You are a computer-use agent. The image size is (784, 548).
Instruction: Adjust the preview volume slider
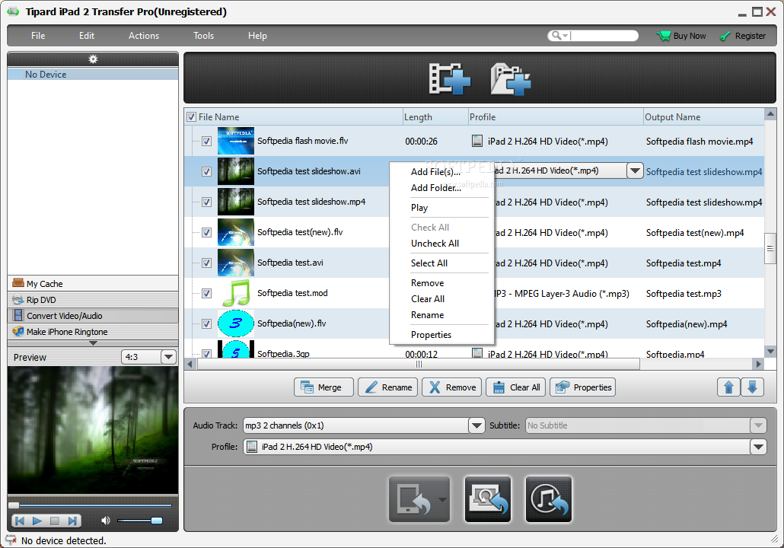pyautogui.click(x=139, y=521)
